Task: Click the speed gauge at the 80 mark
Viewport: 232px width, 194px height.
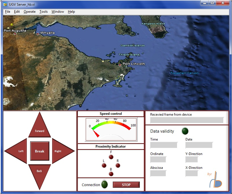Action: 125,121
